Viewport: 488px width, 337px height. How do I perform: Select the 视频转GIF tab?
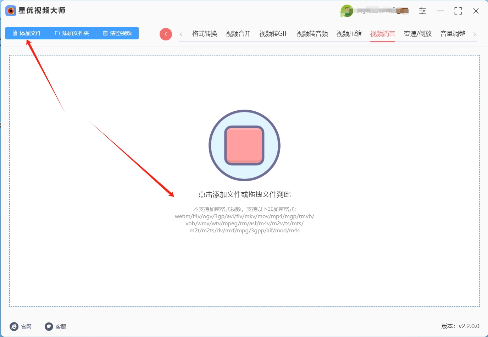click(x=273, y=34)
